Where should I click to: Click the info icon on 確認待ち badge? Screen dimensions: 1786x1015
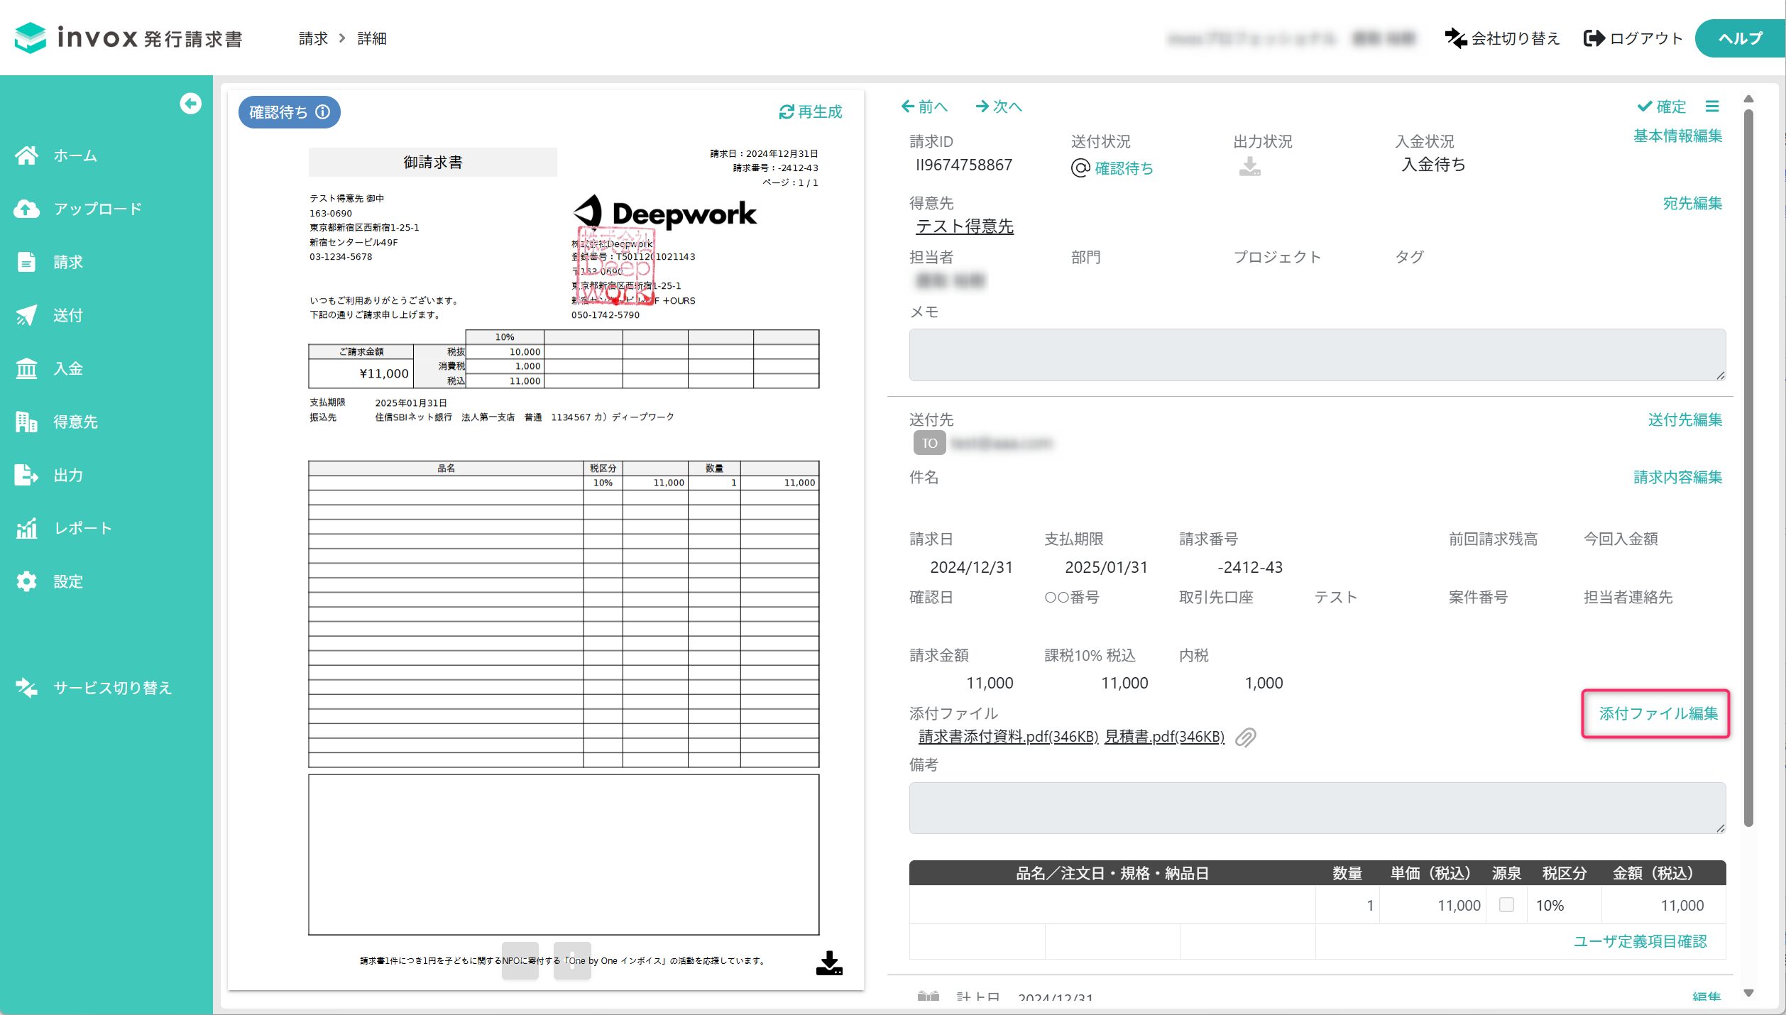(x=323, y=112)
